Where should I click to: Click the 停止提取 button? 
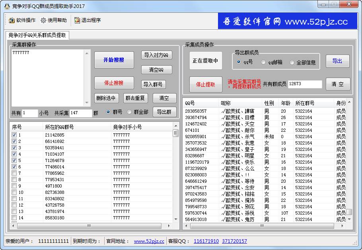[206, 84]
